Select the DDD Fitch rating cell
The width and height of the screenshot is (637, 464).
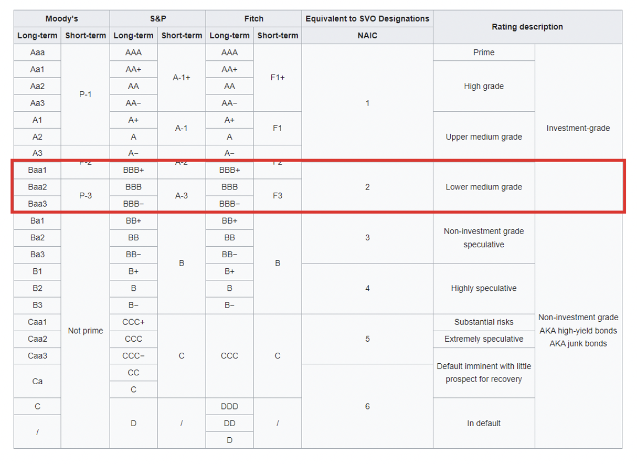[229, 407]
